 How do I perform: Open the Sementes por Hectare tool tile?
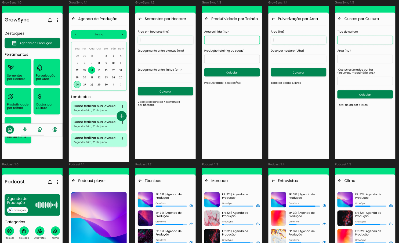(18, 72)
